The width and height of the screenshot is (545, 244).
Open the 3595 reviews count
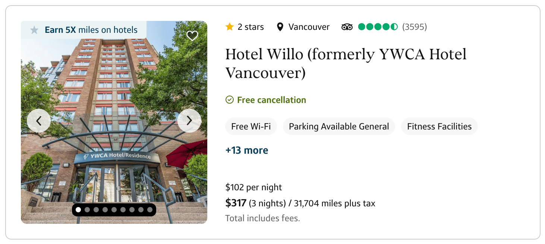click(x=415, y=27)
